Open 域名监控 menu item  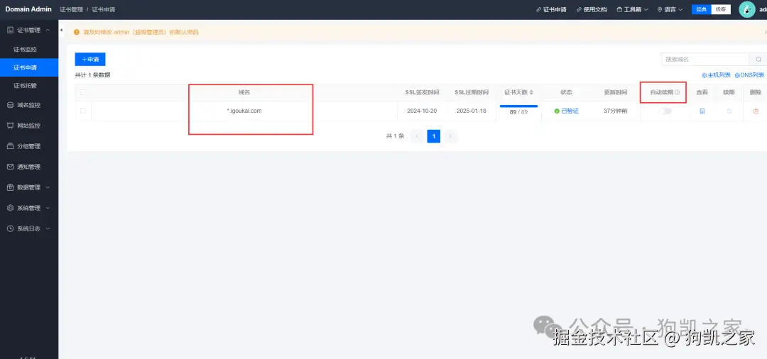point(29,105)
